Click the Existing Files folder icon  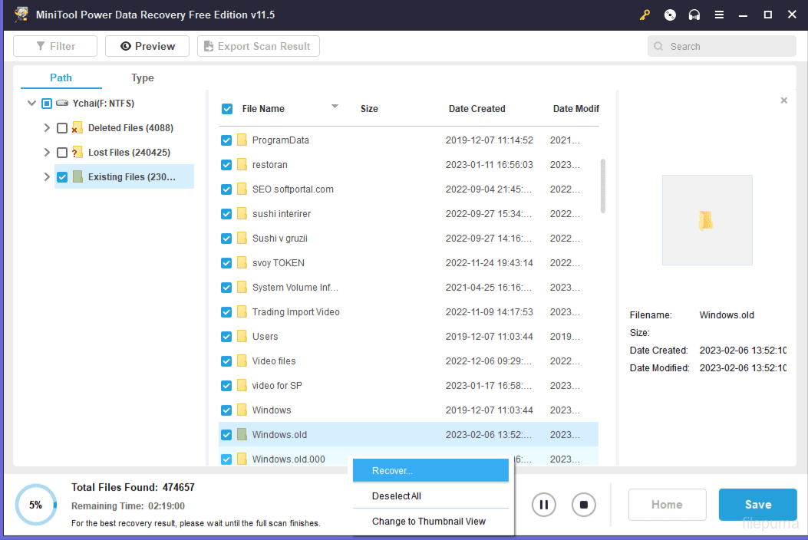(78, 176)
